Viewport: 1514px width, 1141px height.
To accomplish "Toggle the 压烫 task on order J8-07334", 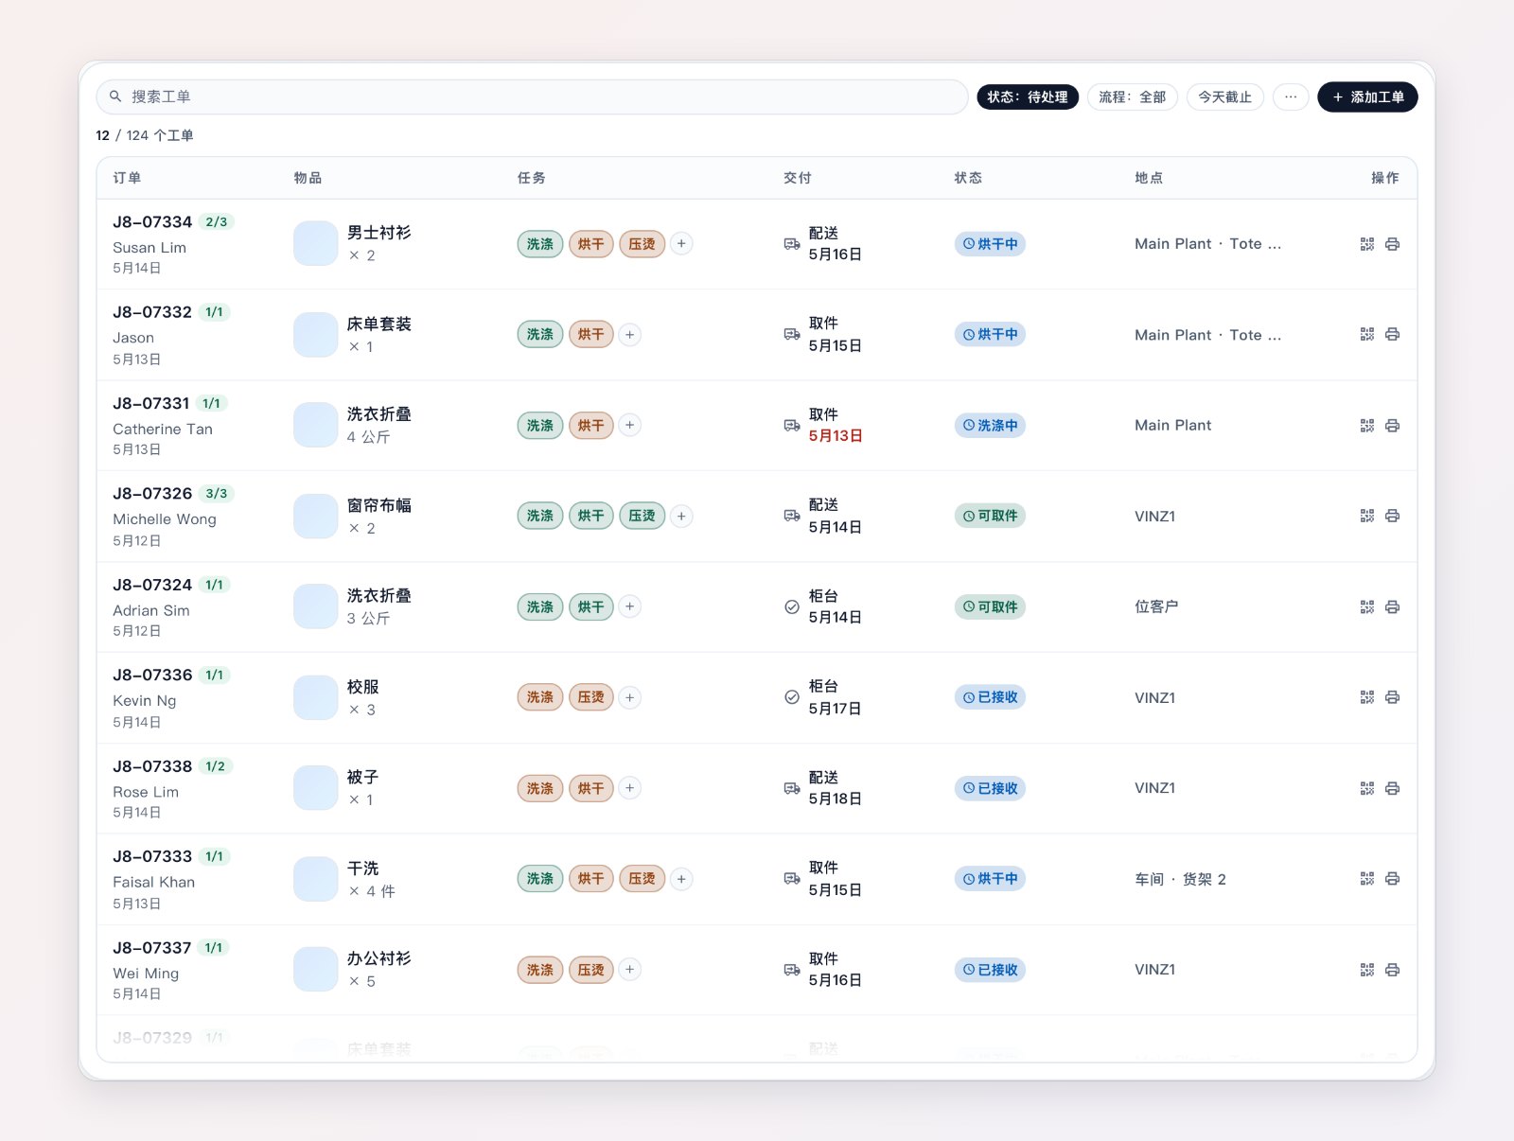I will [643, 244].
